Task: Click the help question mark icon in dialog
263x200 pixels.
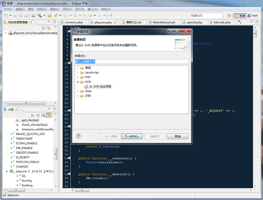Action: click(78, 136)
